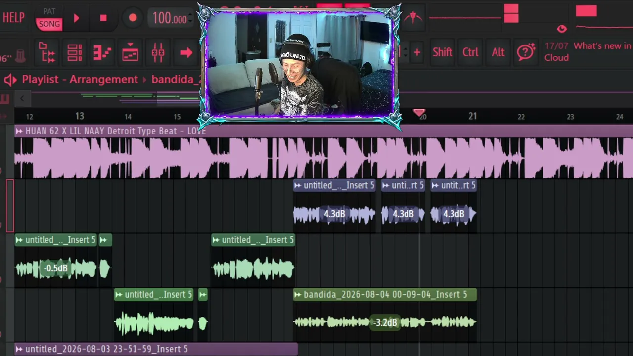Select the unti..rt 5 purple clip title
633x356 pixels.
(407, 185)
